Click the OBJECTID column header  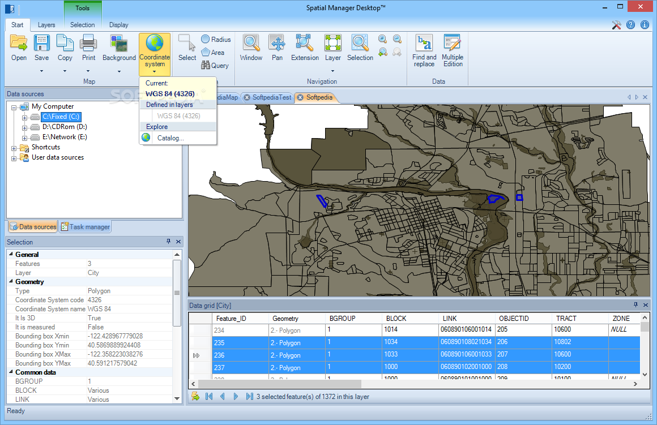(523, 318)
